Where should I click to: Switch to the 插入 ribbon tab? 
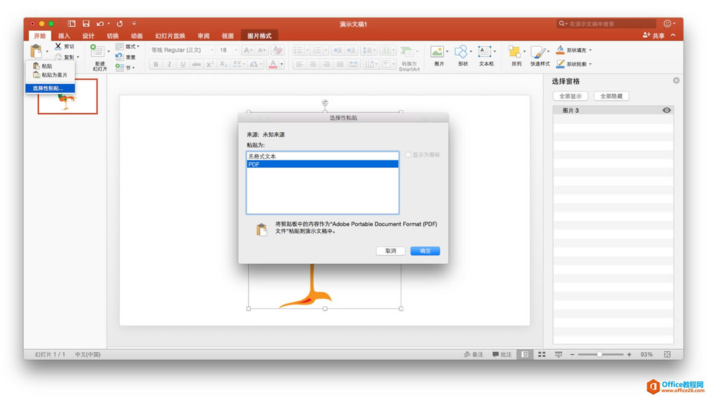[64, 36]
